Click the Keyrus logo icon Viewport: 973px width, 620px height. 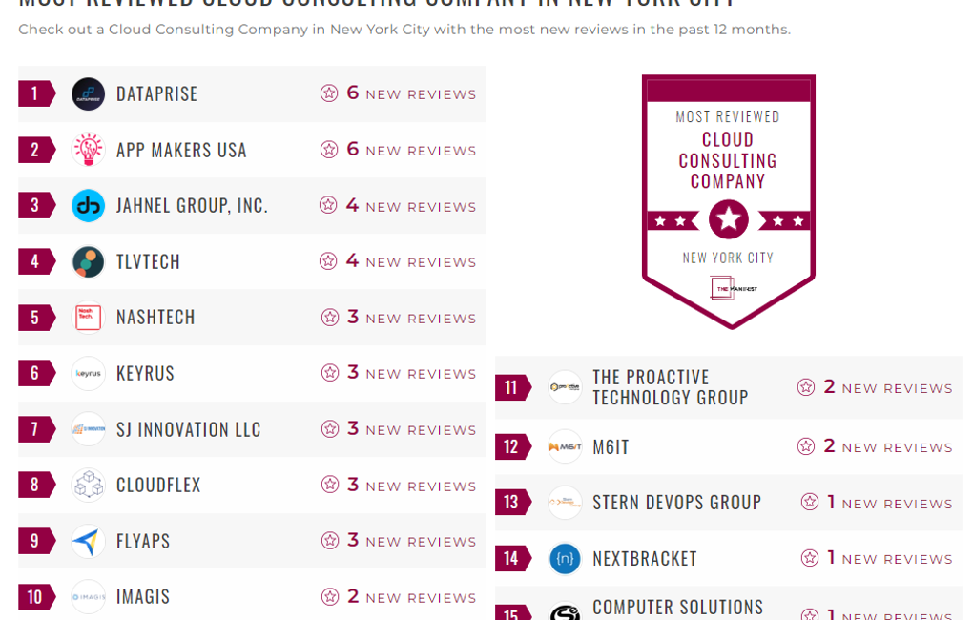(x=88, y=373)
